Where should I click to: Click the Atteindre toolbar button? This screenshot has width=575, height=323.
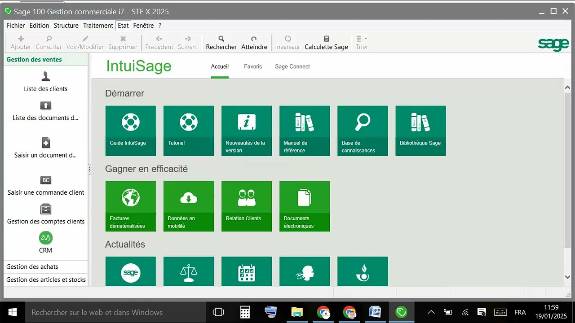pos(254,43)
